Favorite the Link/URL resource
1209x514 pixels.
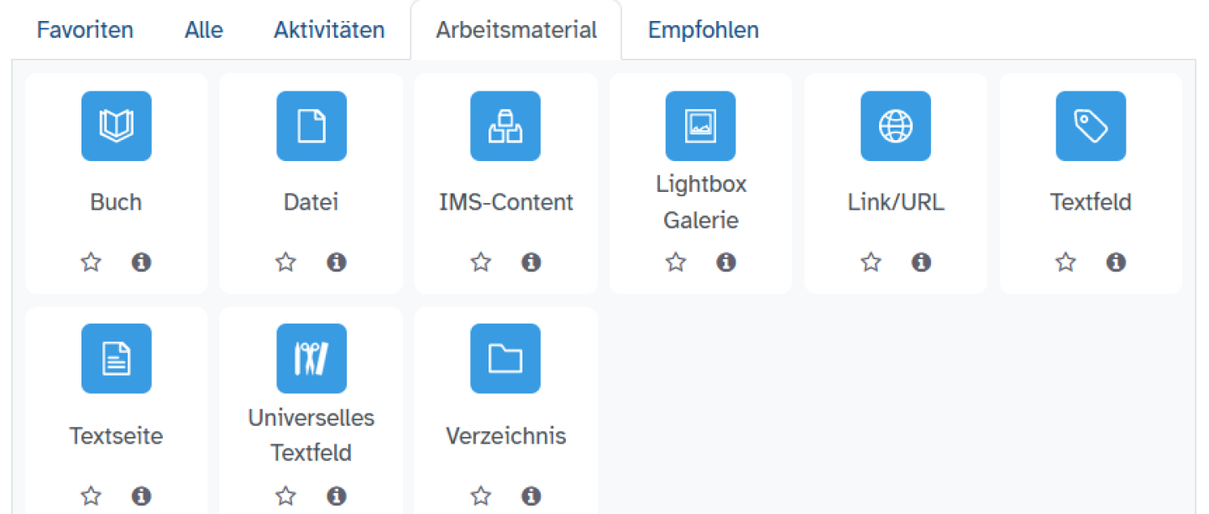(x=871, y=262)
